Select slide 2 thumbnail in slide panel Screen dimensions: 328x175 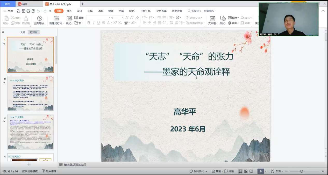(x=30, y=93)
